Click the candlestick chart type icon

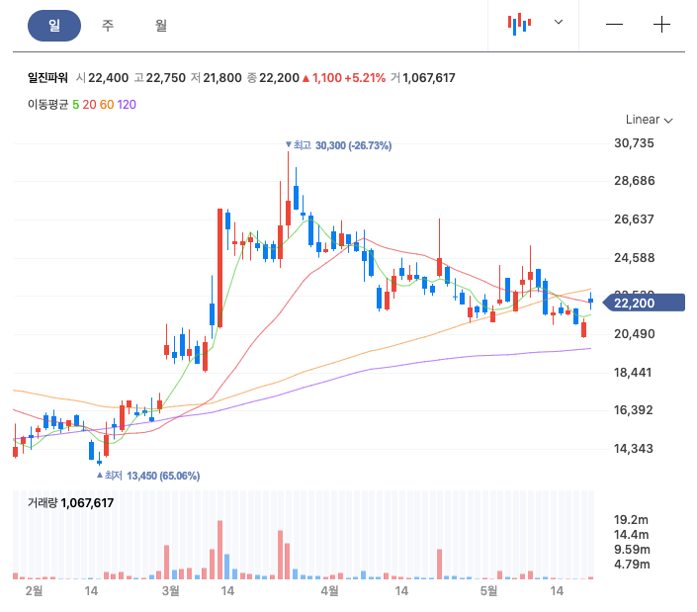tap(520, 24)
